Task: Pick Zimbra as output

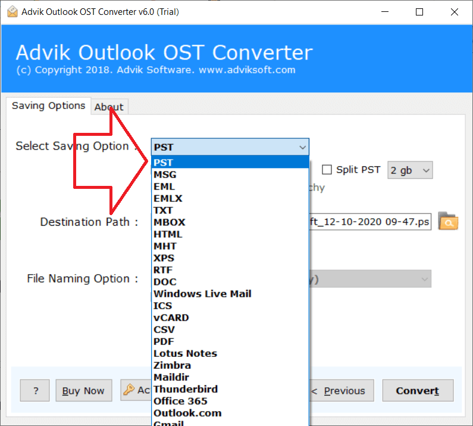Action: click(x=230, y=366)
